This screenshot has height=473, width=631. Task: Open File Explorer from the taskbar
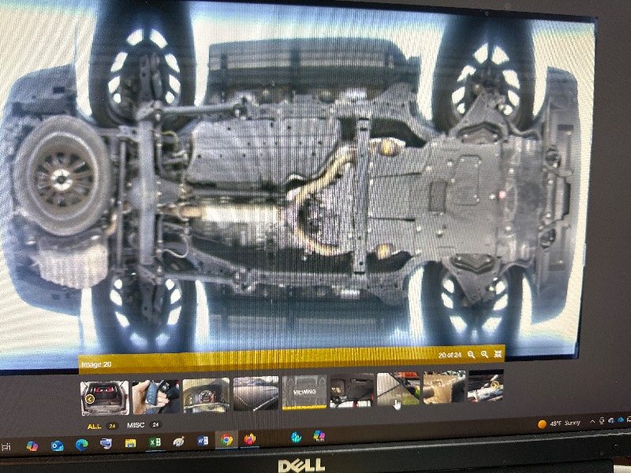[130, 444]
